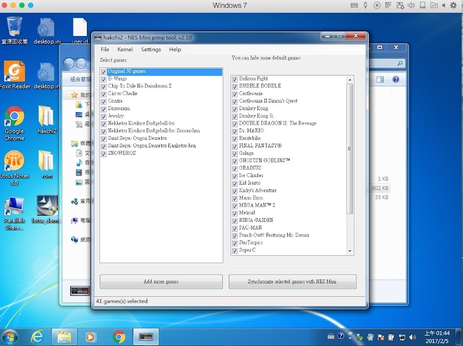Open the Parallels settings gear icon

coord(453,5)
